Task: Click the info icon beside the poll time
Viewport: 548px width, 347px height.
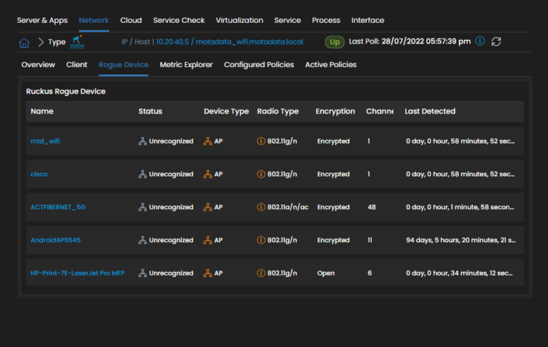Action: tap(480, 41)
